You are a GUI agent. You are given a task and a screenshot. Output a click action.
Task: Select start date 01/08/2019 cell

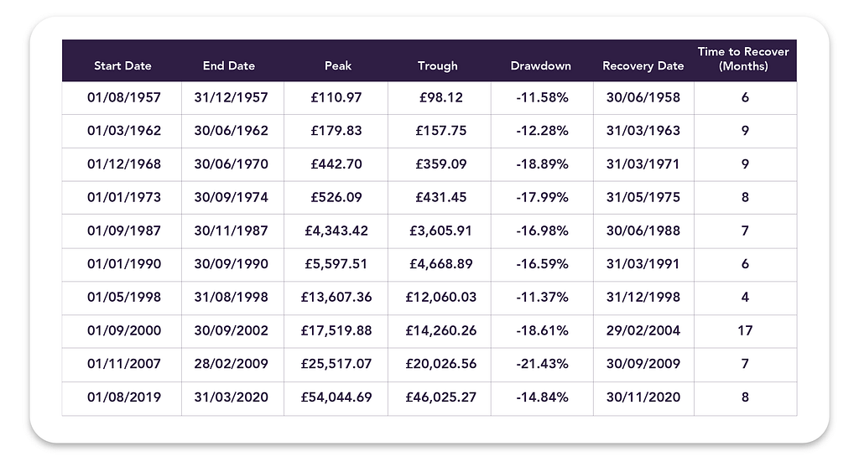(124, 397)
